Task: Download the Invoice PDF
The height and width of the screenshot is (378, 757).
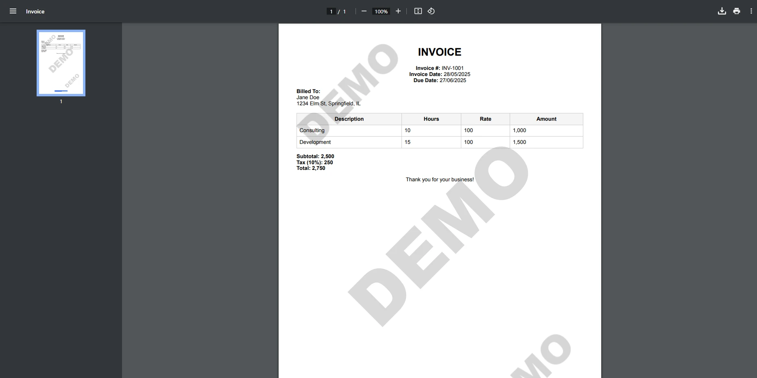Action: 722,11
